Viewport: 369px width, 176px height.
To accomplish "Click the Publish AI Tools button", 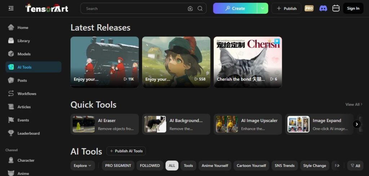I will point(126,151).
